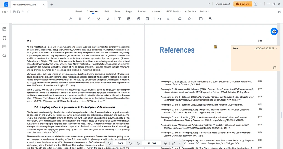Go to previous page arrow
The width and height of the screenshot is (283, 149).
tap(138, 143)
